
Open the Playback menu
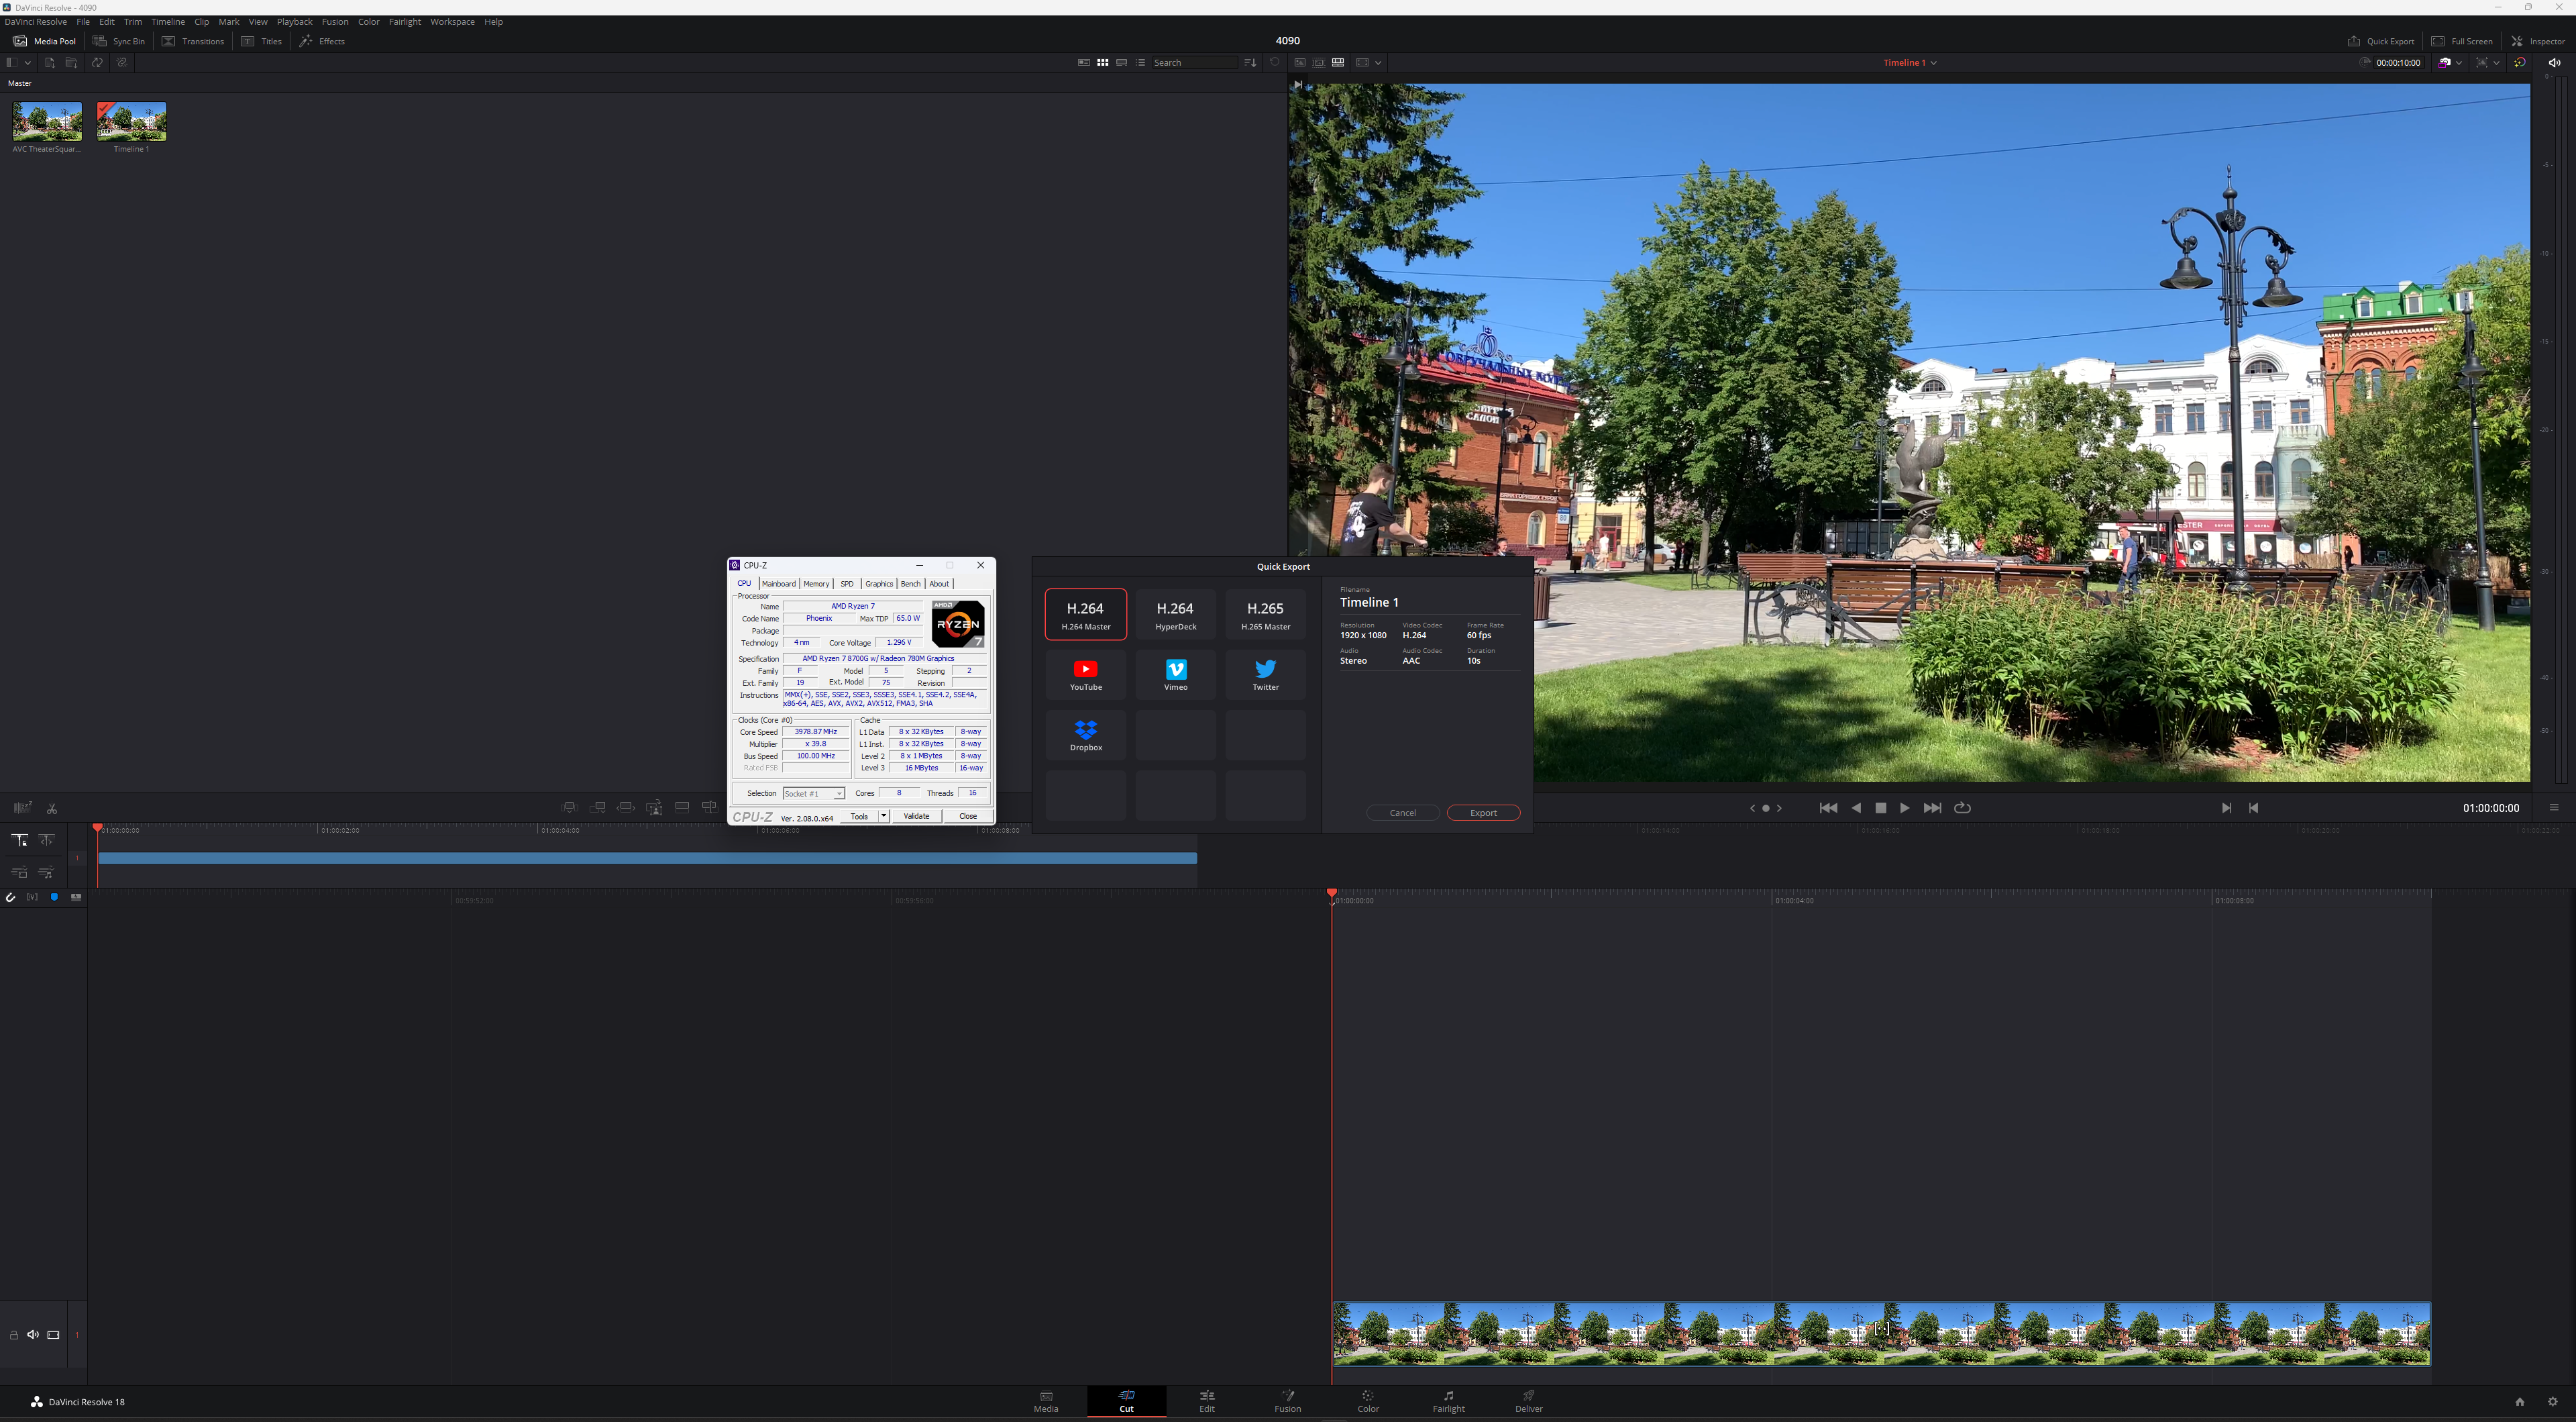pos(295,21)
